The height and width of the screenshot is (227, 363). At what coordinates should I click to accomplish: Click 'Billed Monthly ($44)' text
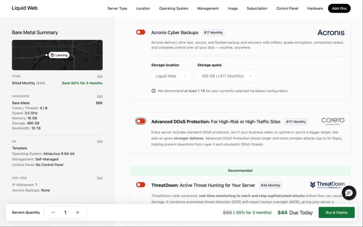[x=29, y=83]
